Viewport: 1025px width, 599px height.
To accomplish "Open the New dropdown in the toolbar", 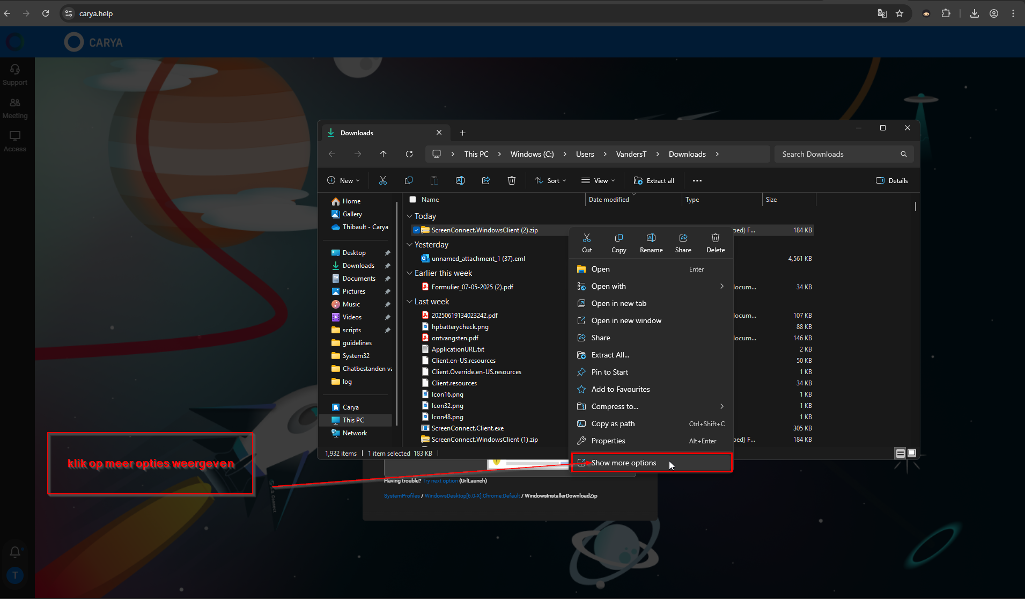I will point(343,181).
